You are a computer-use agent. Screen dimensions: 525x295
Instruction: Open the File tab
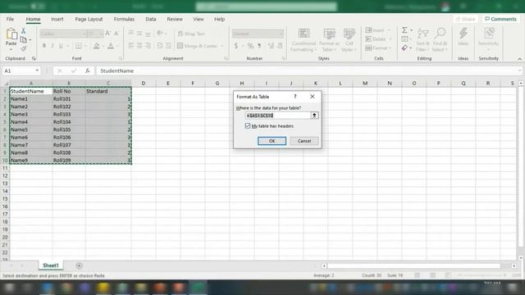10,20
